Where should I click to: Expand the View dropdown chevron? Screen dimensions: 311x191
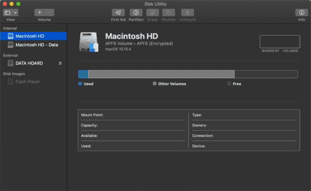point(15,13)
